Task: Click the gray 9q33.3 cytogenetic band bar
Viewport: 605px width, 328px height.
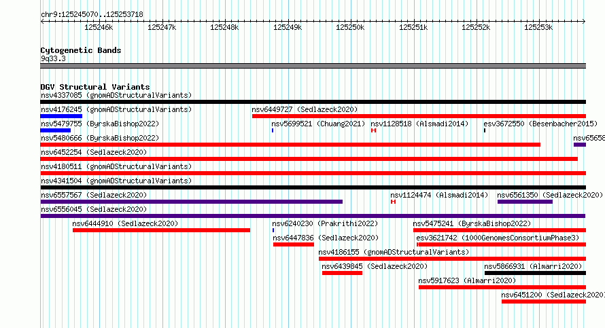Action: 313,66
